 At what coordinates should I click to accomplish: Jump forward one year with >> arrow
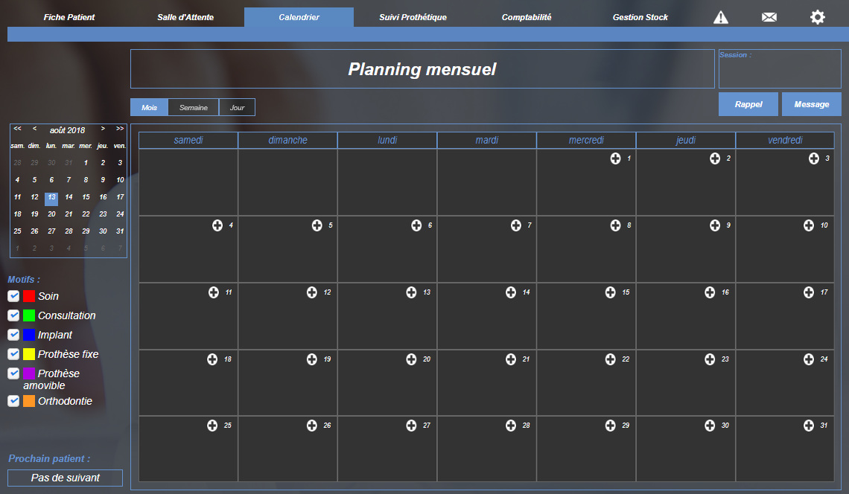point(120,129)
